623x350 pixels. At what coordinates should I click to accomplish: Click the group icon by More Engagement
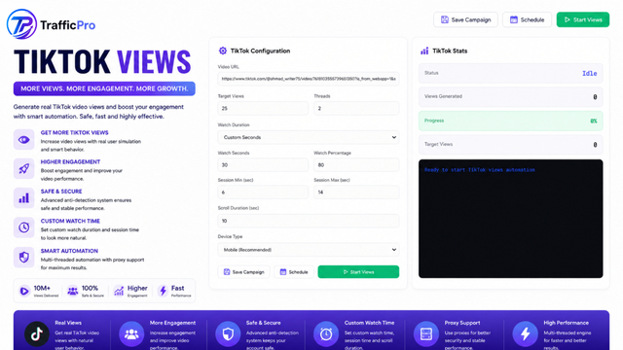point(131,334)
